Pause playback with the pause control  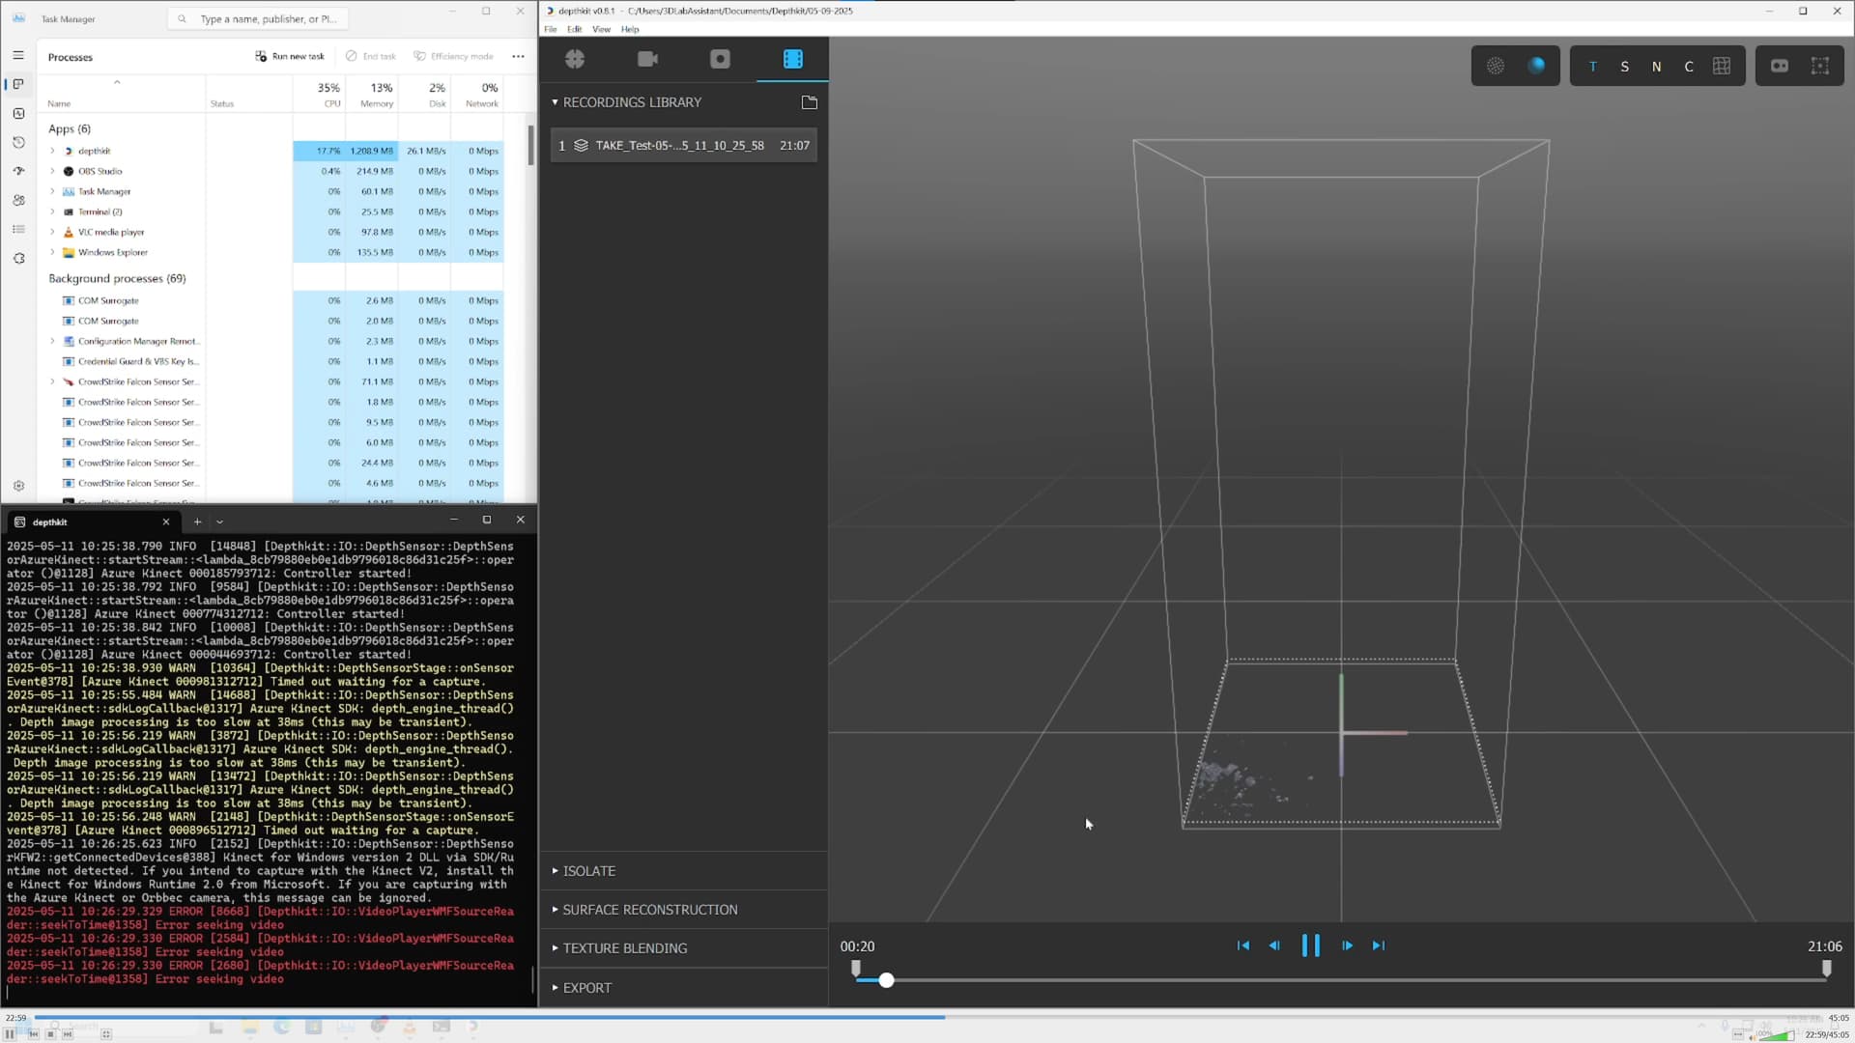pyautogui.click(x=1311, y=945)
